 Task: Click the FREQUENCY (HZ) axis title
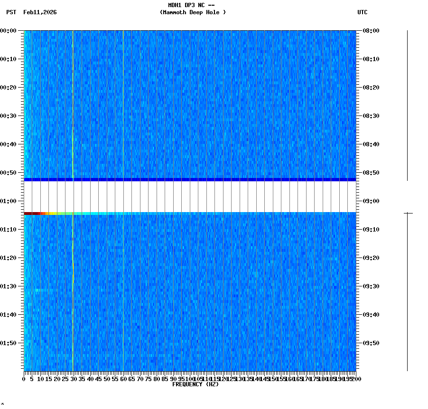(x=195, y=384)
